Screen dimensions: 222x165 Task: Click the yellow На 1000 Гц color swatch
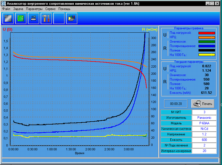pos(207,55)
